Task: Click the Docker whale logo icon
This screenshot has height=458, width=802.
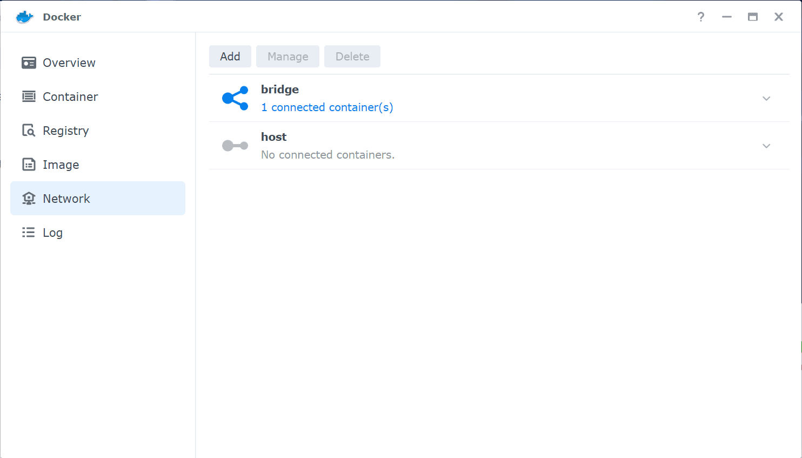Action: tap(25, 17)
